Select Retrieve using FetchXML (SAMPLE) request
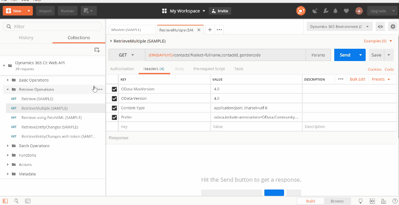Viewport: 399px width, 205px height. pyautogui.click(x=52, y=118)
